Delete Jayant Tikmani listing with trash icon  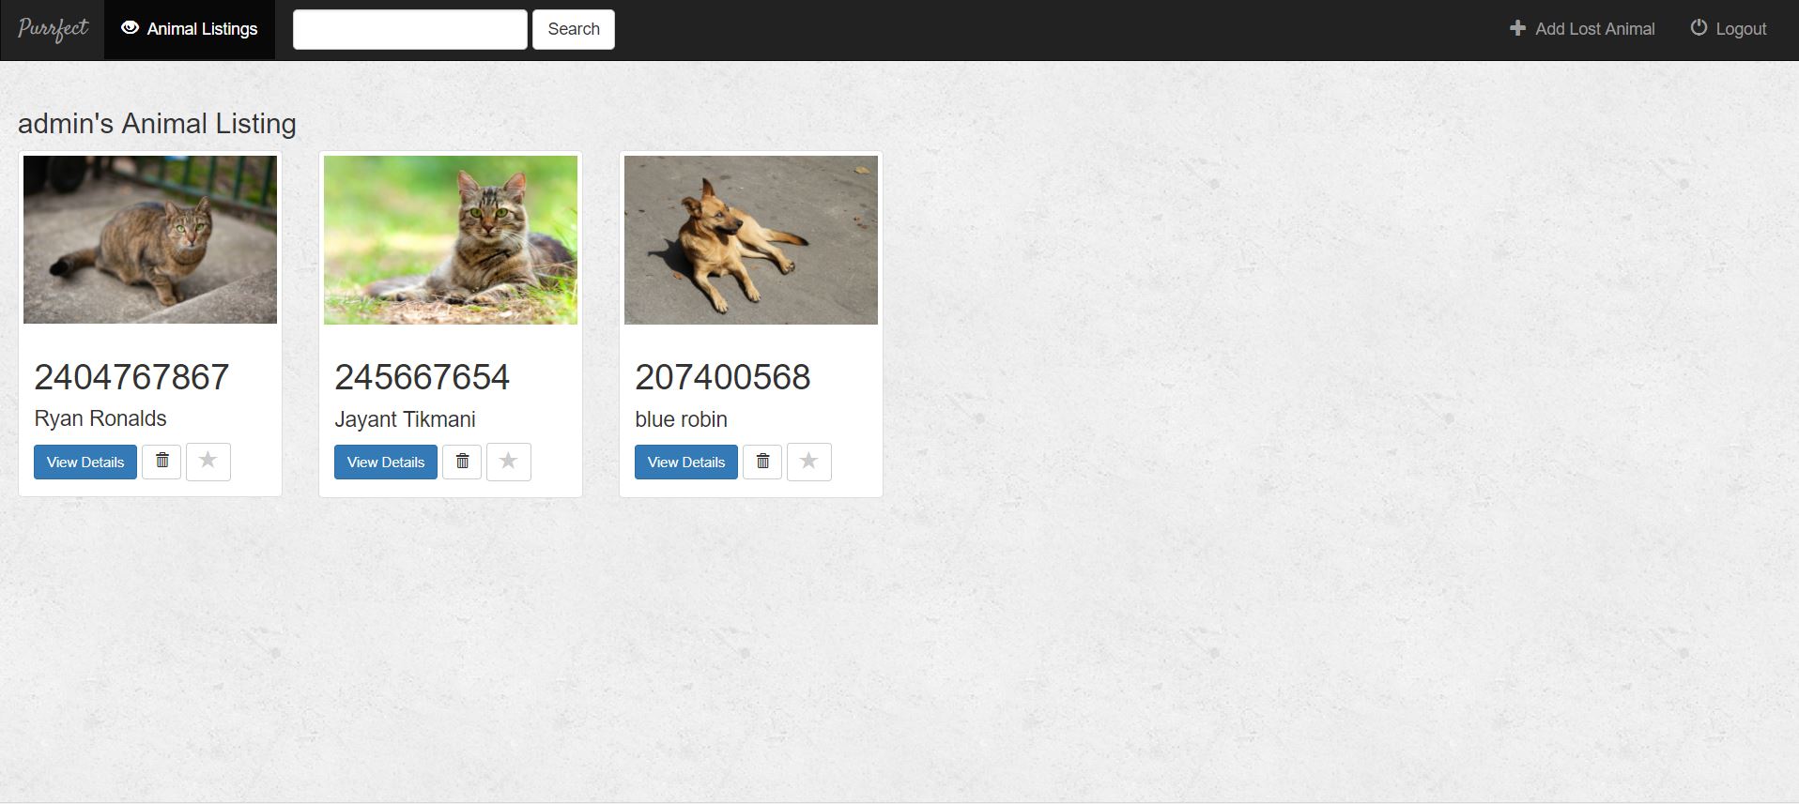tap(462, 462)
